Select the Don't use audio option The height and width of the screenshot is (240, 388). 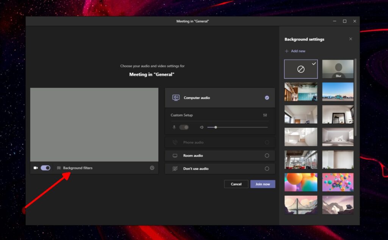click(267, 168)
